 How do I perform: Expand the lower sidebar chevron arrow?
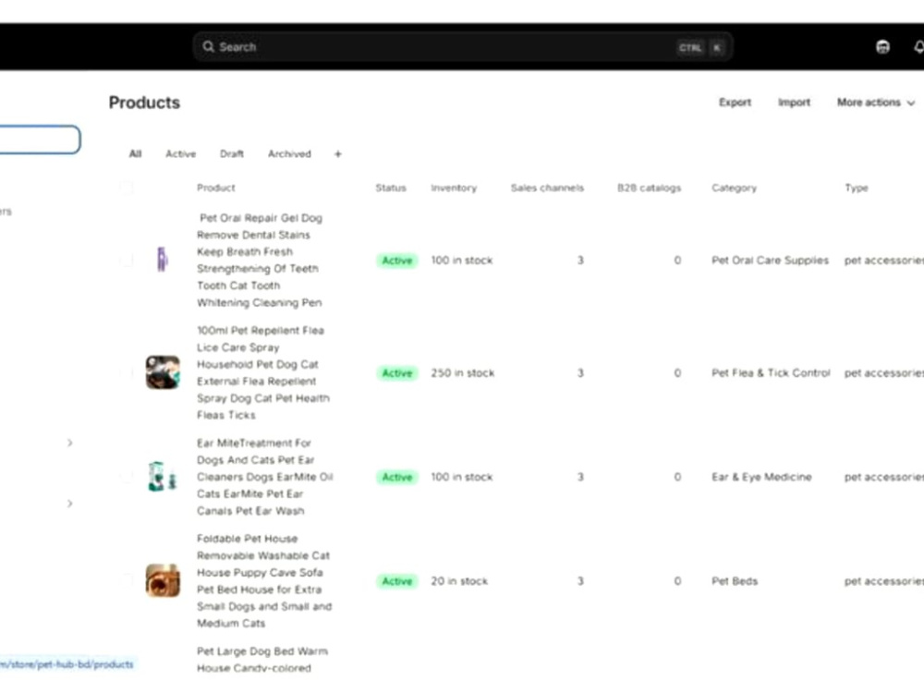[x=69, y=504]
